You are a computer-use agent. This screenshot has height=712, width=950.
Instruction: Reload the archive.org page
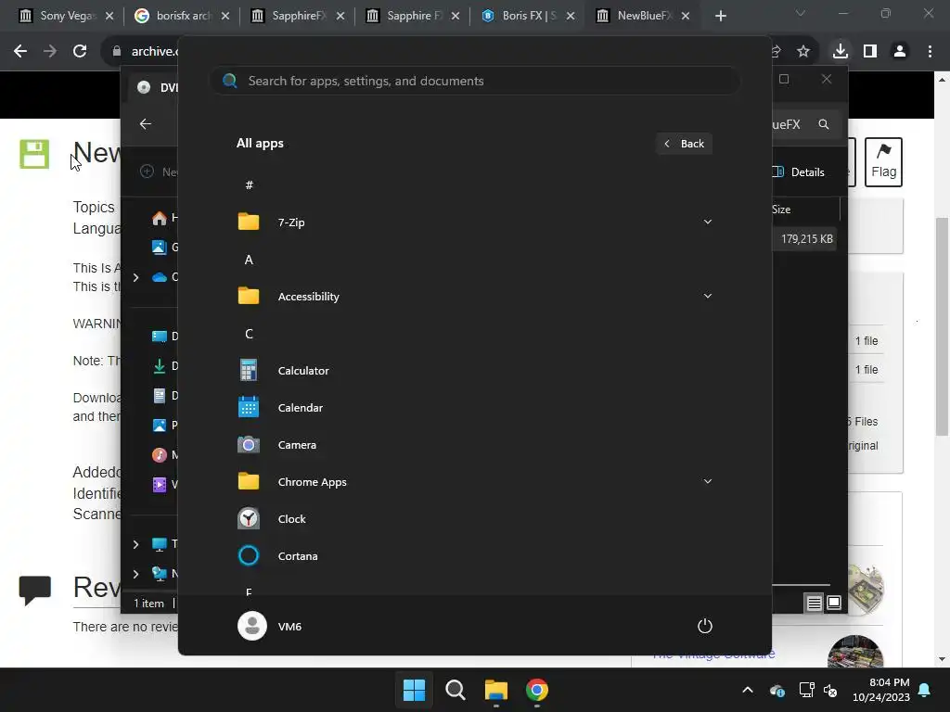click(80, 52)
